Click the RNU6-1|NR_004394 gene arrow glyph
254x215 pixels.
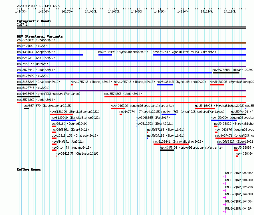tap(225, 212)
